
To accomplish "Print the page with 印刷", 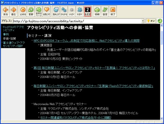I will pos(97,11).
